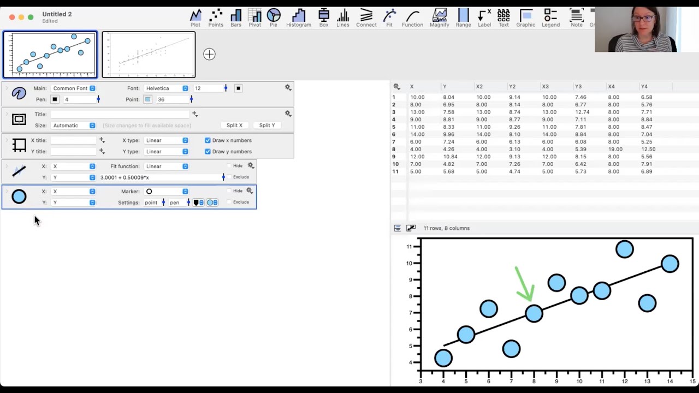Add a new graph with plus button

pos(209,54)
